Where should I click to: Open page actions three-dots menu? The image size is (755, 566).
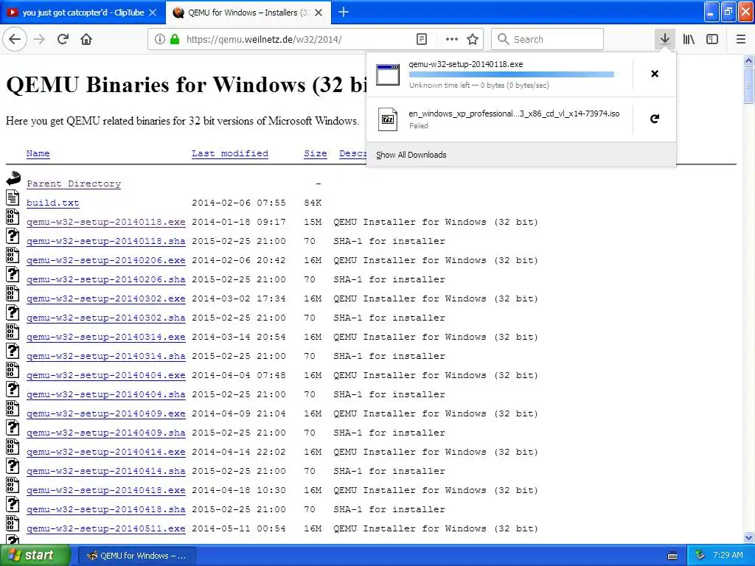[452, 40]
